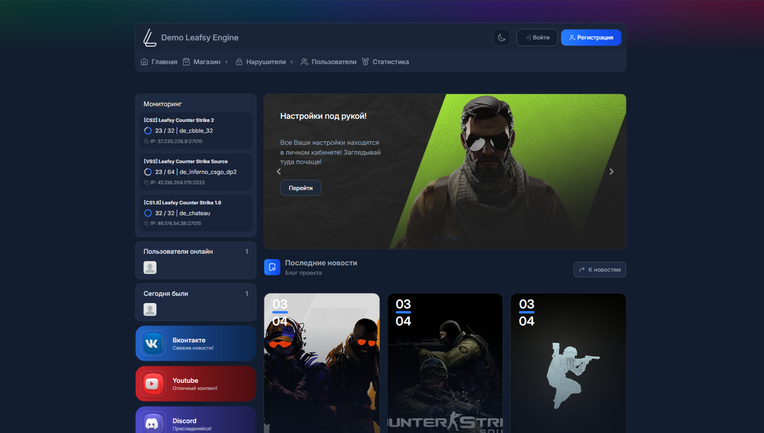Open the Главная menu item
764x433 pixels.
click(x=159, y=62)
